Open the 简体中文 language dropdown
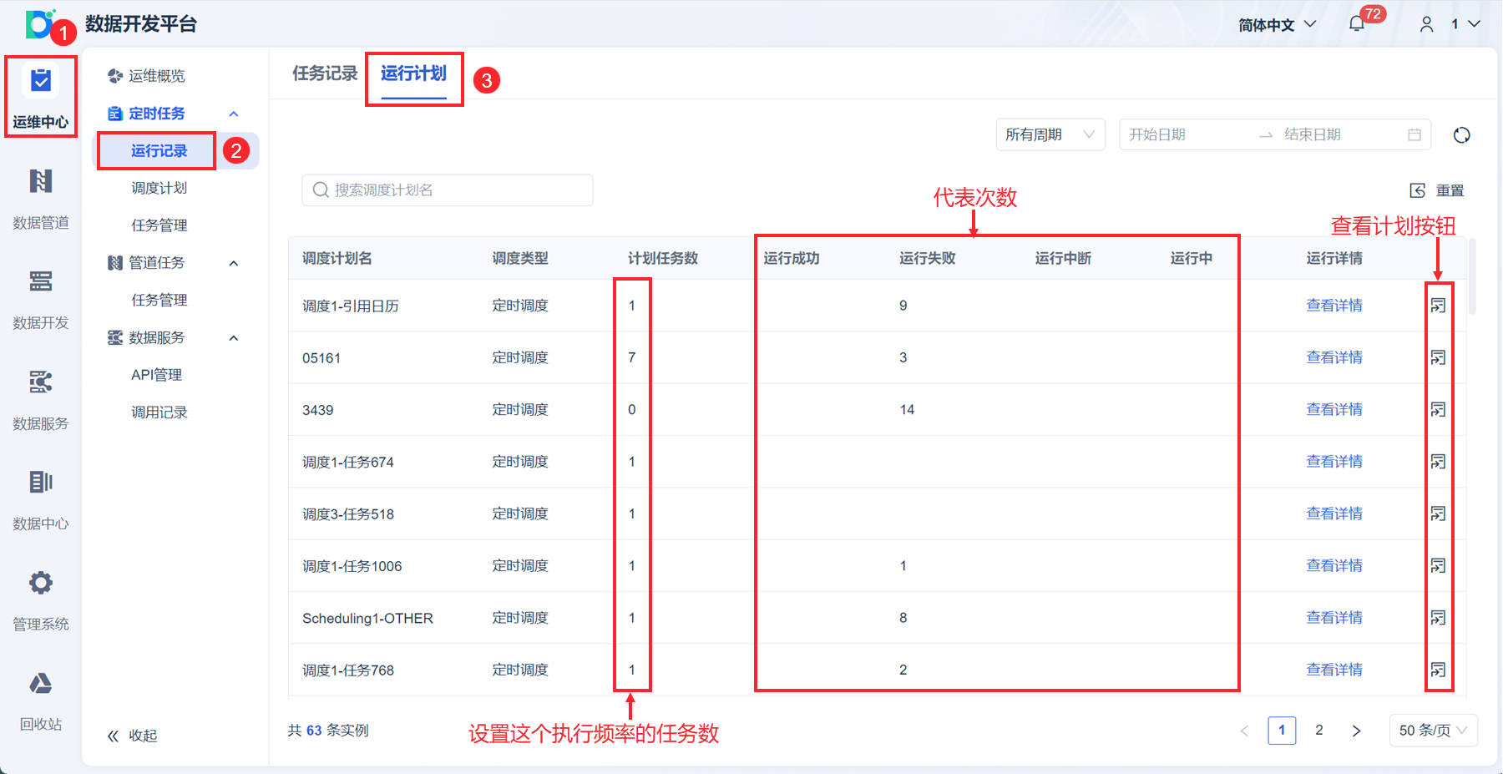The width and height of the screenshot is (1503, 774). pyautogui.click(x=1278, y=24)
